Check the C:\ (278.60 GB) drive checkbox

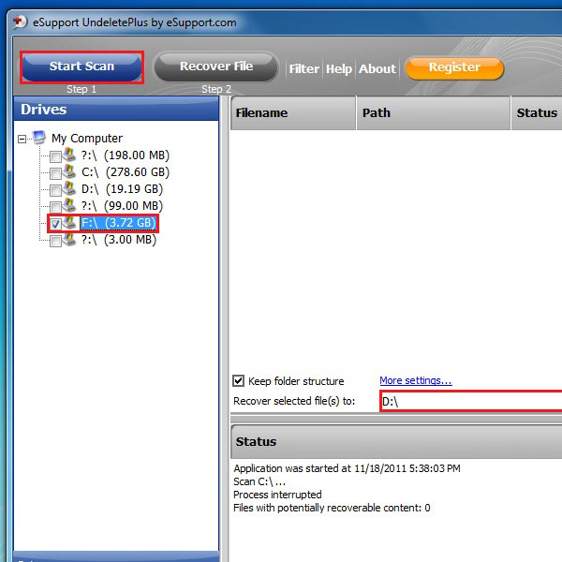point(55,173)
